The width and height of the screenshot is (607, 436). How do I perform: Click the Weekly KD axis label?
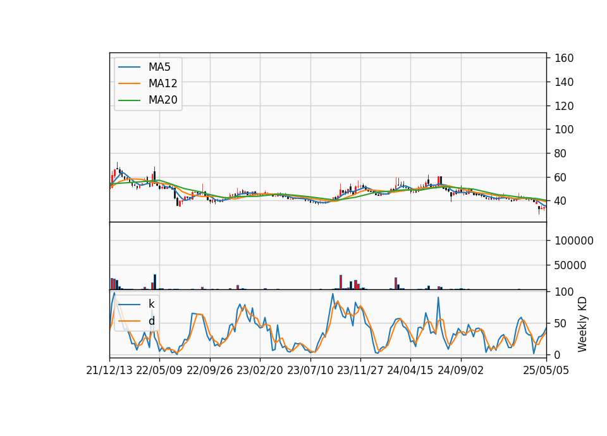pyautogui.click(x=582, y=324)
